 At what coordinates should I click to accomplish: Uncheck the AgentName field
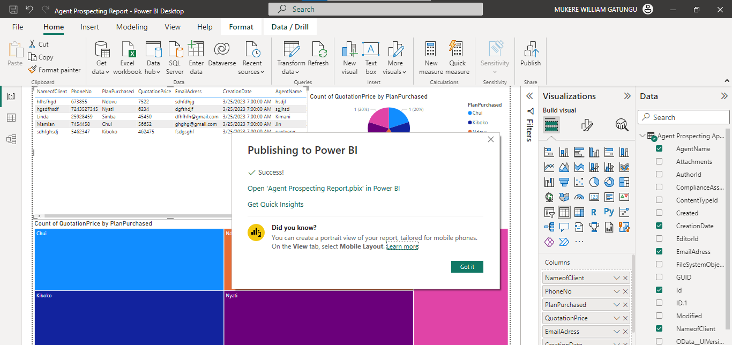(x=659, y=149)
